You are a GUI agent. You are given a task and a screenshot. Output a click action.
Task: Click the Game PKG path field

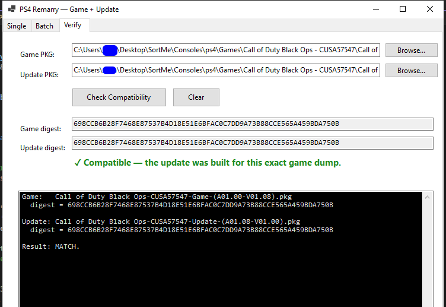pyautogui.click(x=226, y=50)
